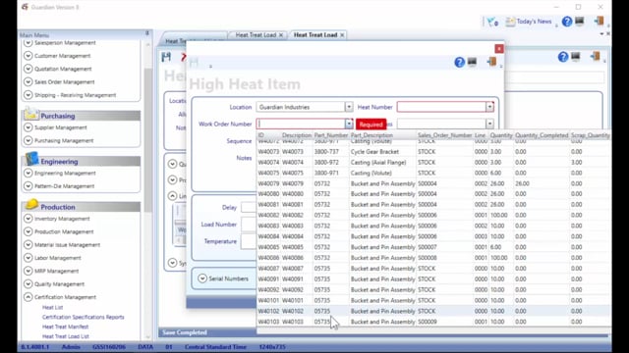Viewport: 629px width, 353px height.
Task: Expand Salesperson Management menu
Action: click(x=28, y=43)
